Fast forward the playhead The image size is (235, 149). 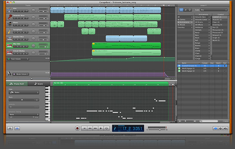pyautogui.click(x=95, y=128)
